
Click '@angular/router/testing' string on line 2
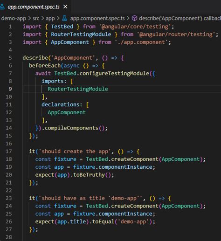point(176,34)
